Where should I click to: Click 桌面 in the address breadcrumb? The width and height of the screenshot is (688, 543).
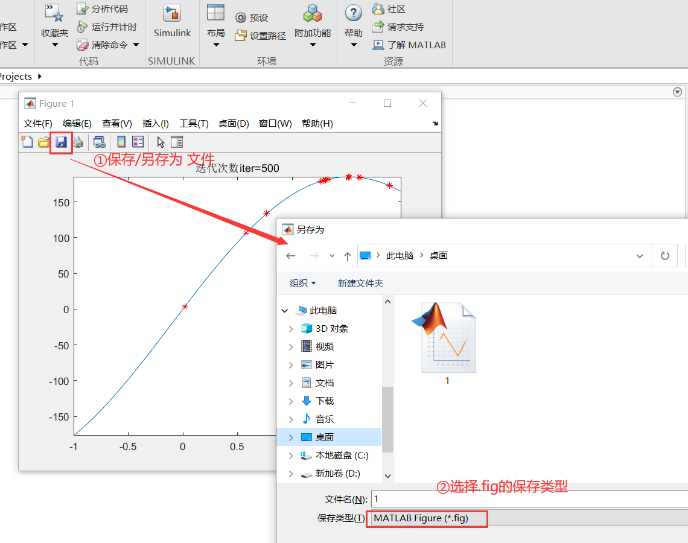(438, 256)
